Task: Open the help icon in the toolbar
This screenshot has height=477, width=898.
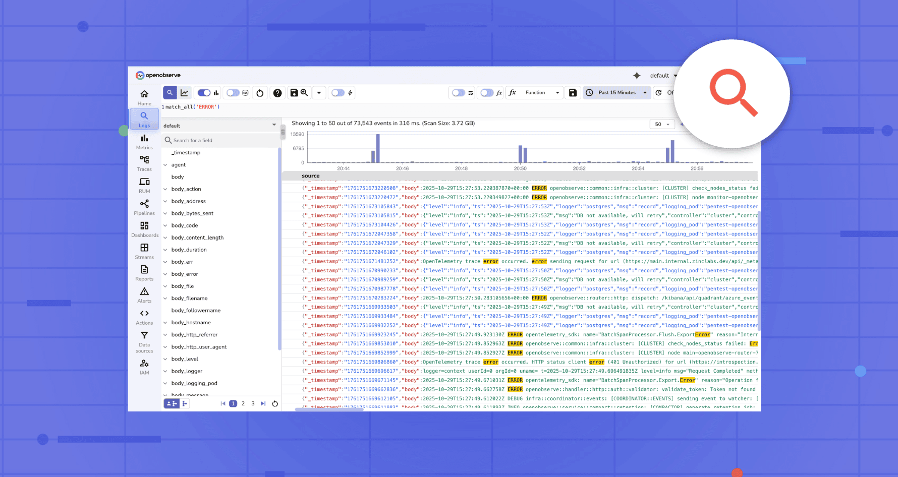Action: tap(277, 92)
